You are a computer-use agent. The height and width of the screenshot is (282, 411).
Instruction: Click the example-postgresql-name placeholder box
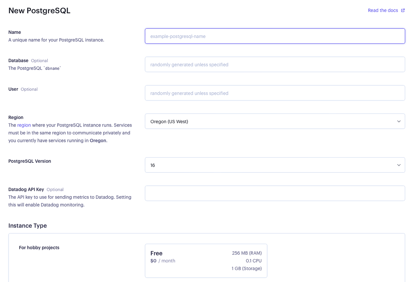(x=274, y=36)
